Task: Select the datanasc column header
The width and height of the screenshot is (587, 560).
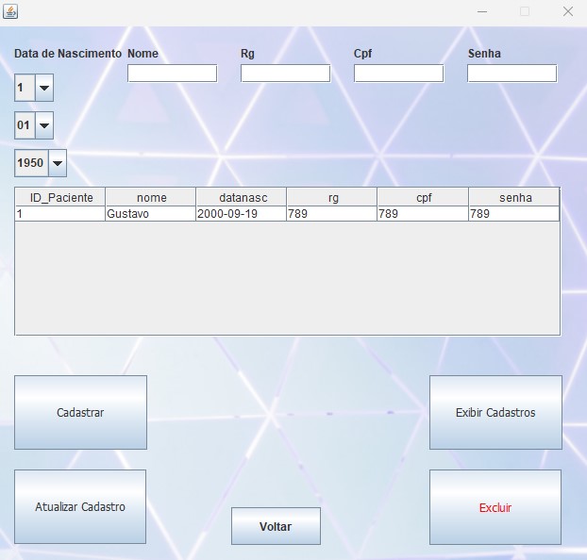Action: pos(241,197)
